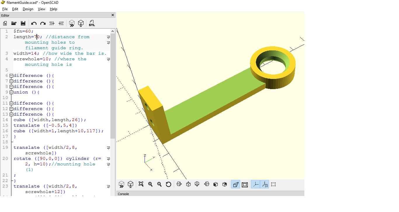Redo the last undone edit

43,23
